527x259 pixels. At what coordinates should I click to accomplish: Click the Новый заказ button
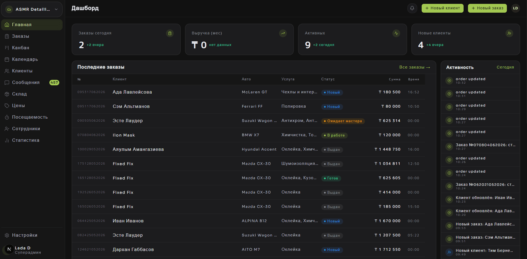(487, 8)
